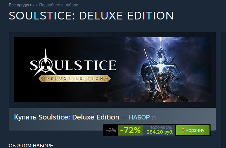Screen dimensions: 226x148
Task: Open the question mark help icon beside НАБОР
Action: coord(154,118)
